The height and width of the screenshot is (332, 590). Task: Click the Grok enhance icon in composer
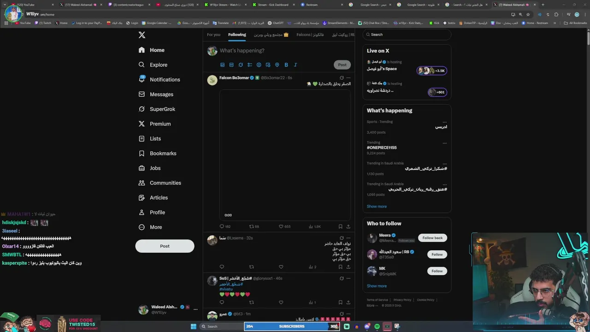[241, 65]
